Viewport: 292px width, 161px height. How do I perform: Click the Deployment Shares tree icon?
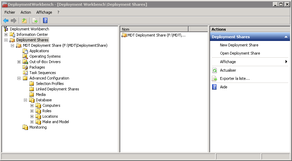click(12, 40)
